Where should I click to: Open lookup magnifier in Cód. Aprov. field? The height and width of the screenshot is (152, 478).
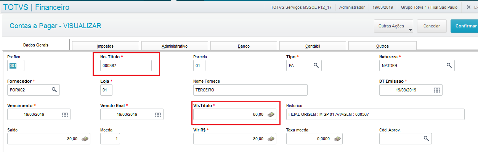click(426, 139)
